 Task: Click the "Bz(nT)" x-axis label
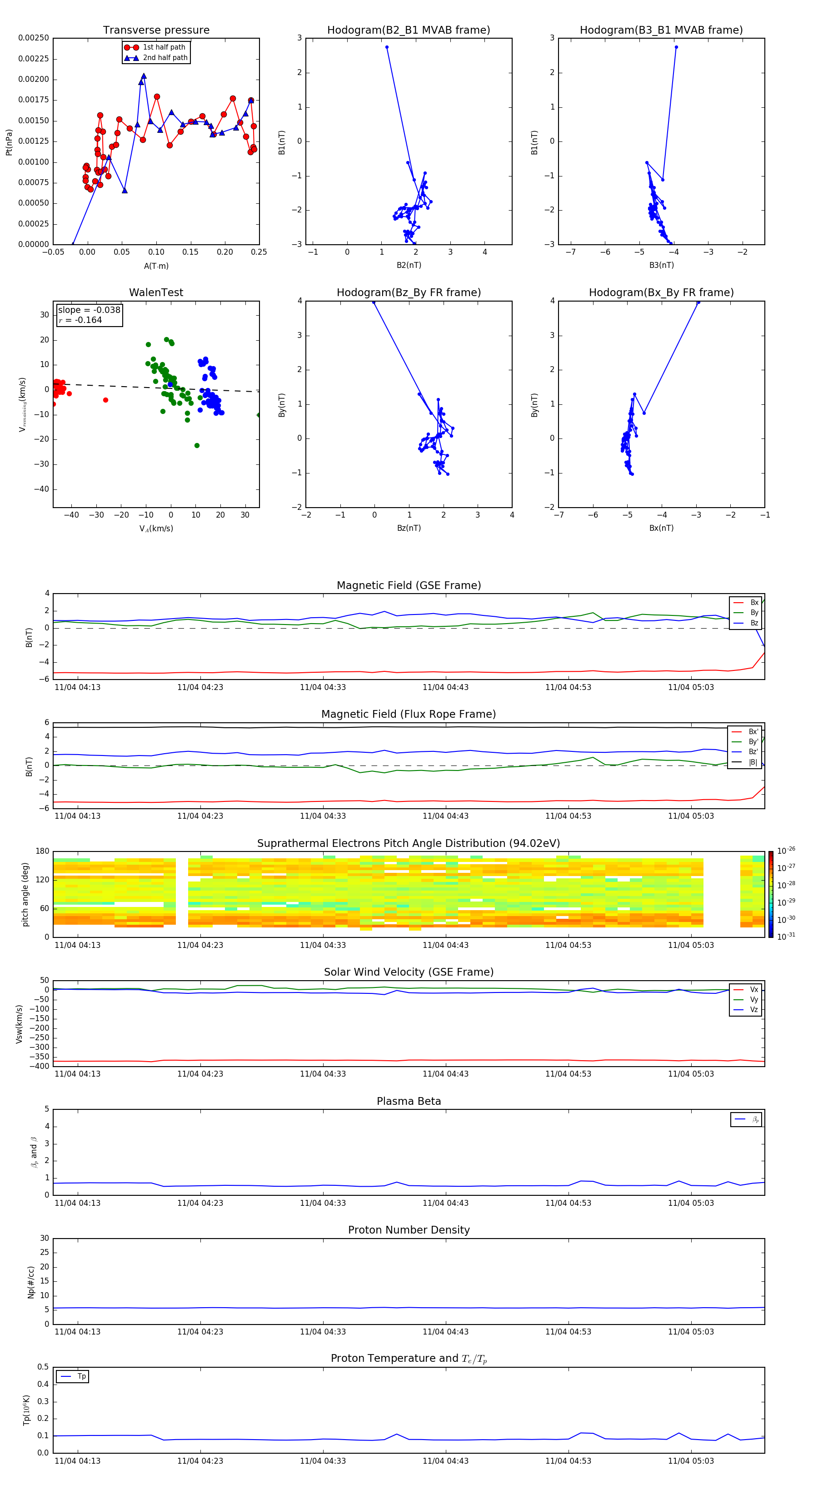(x=409, y=528)
